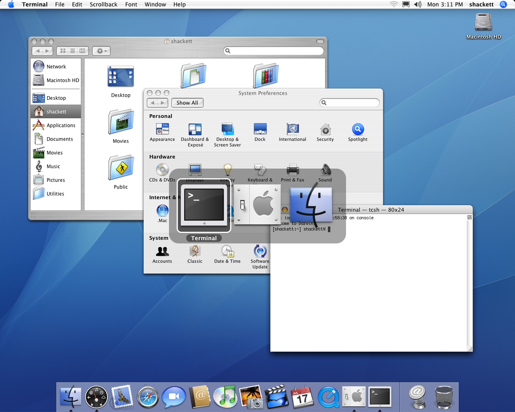Open the volume menu in menu bar
This screenshot has width=515, height=412.
point(418,4)
